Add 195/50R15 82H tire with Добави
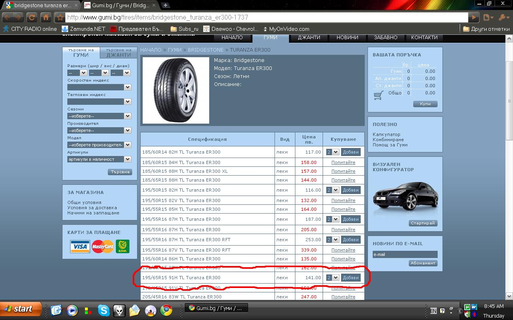The height and width of the screenshot is (320, 513). [351, 190]
